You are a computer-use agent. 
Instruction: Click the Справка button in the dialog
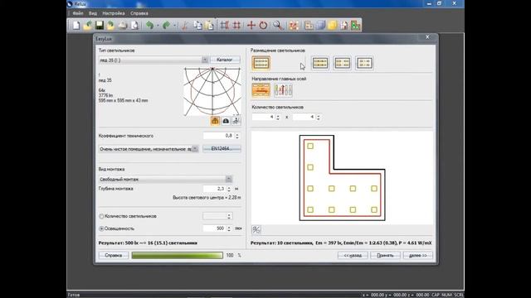pos(114,256)
